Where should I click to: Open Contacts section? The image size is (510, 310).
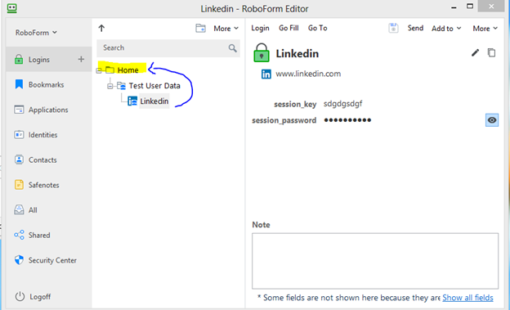coord(42,159)
